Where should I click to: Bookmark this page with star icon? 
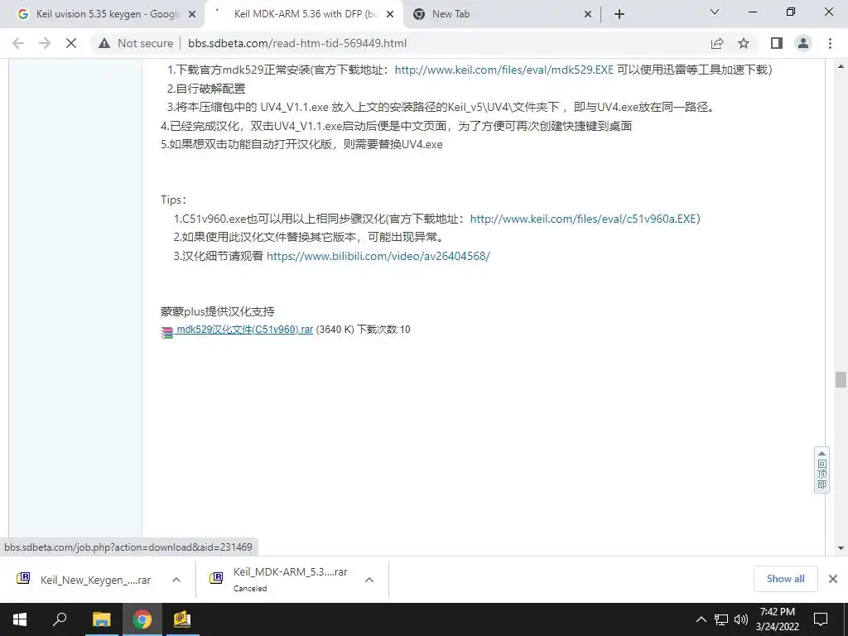(744, 43)
